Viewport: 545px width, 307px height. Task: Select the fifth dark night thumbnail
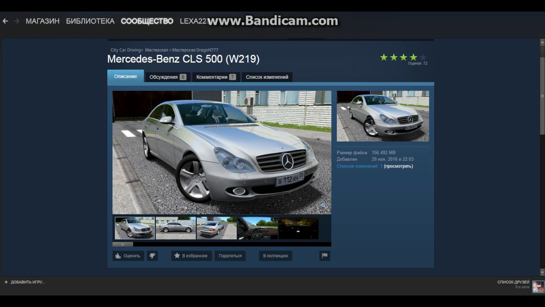pyautogui.click(x=298, y=228)
